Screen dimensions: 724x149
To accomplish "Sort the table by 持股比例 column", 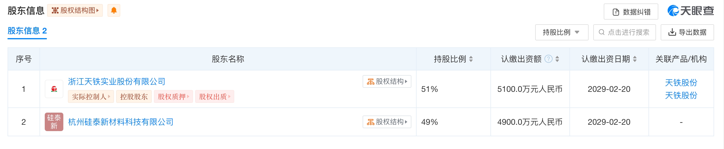I will pos(471,59).
